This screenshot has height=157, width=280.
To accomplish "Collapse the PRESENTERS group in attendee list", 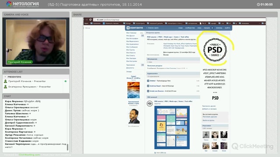I will (x=5, y=77).
